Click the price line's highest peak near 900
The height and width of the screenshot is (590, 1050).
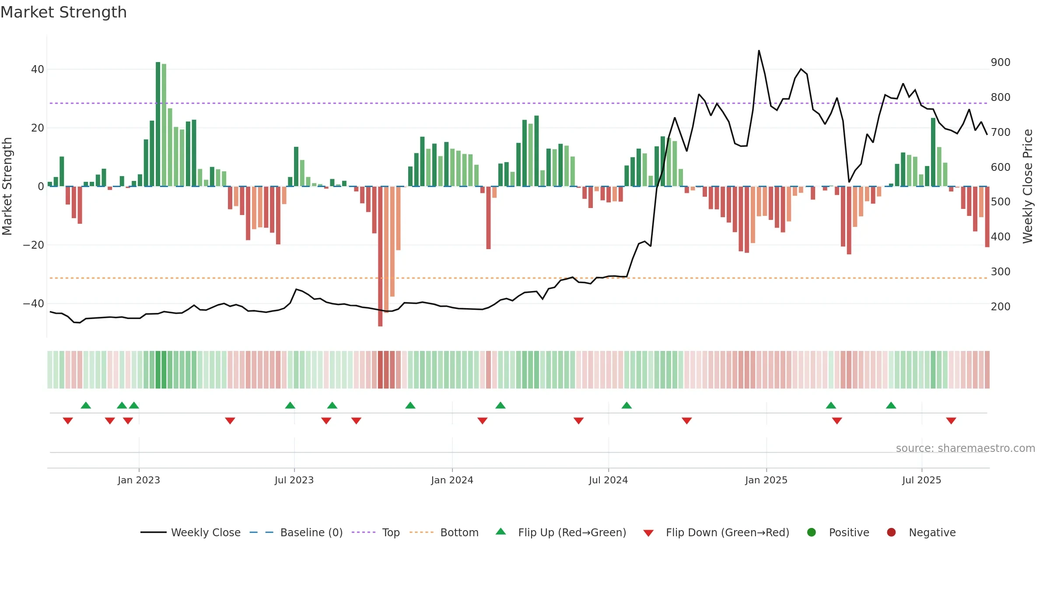[x=759, y=51]
